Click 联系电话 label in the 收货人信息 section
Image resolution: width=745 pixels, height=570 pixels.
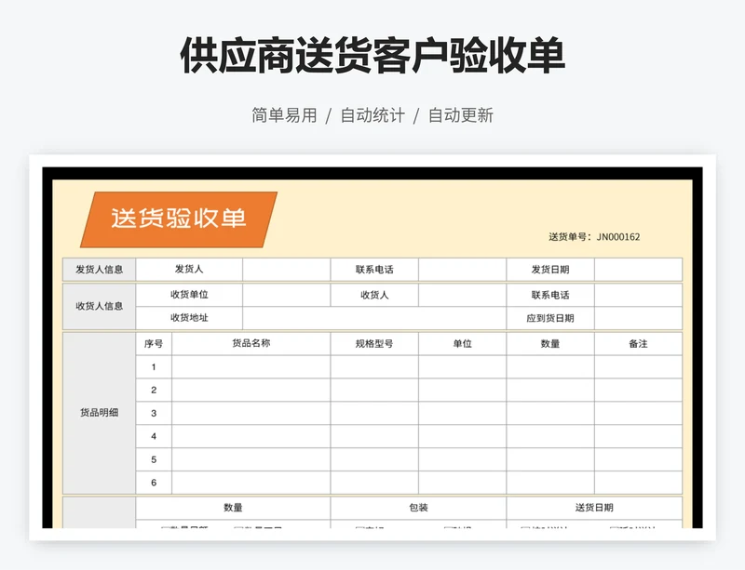(x=550, y=295)
